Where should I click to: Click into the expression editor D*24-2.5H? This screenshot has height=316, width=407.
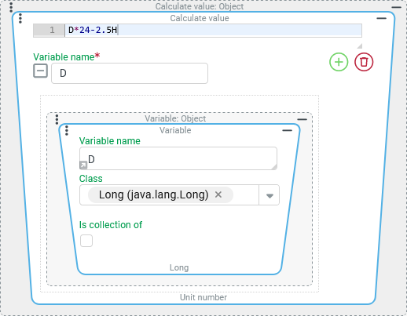[x=214, y=30]
